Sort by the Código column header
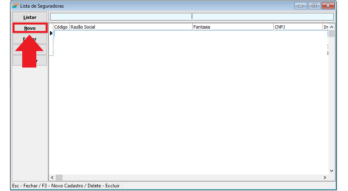 click(x=61, y=27)
